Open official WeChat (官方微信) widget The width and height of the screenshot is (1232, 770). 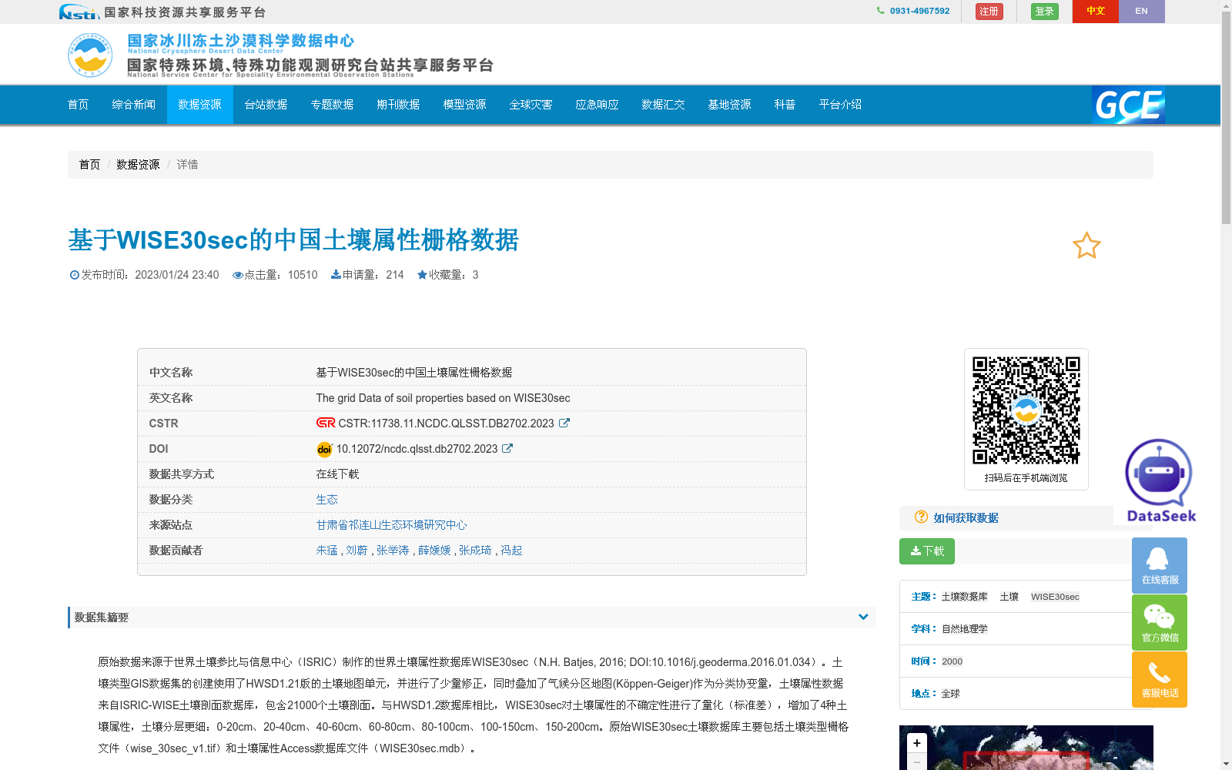[x=1160, y=622]
